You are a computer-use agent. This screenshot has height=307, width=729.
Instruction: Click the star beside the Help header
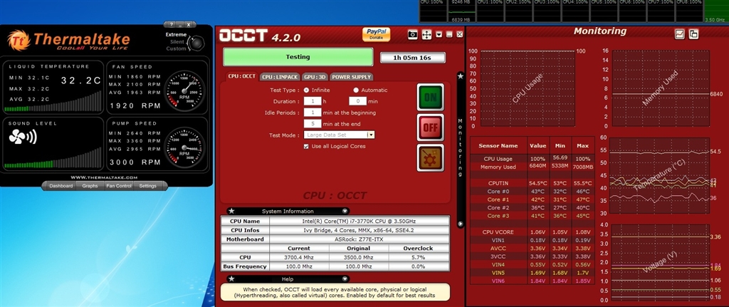coord(231,279)
